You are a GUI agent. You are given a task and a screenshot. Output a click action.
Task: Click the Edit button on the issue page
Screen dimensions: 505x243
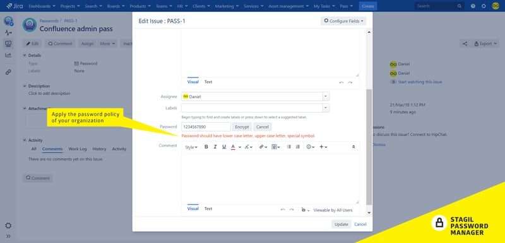(32, 43)
